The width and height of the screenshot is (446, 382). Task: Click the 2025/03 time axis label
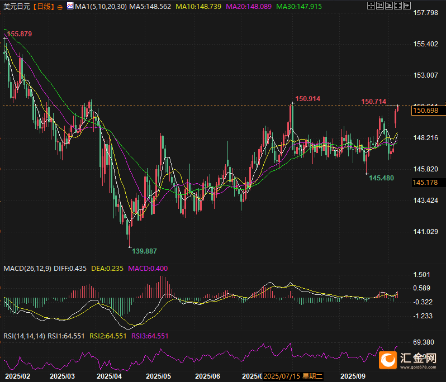click(62, 376)
